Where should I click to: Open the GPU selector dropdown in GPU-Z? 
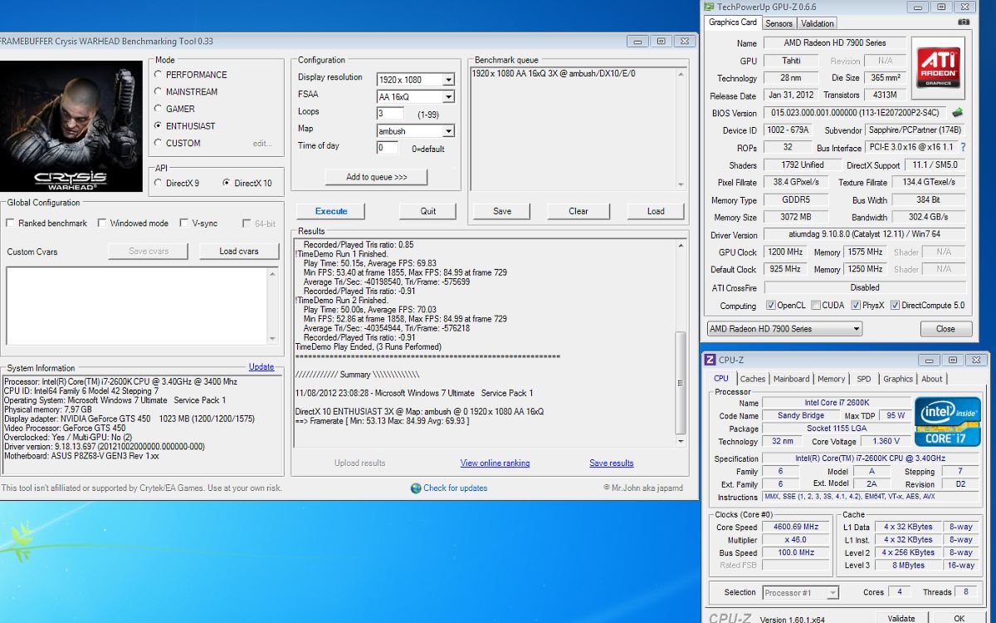coord(784,329)
